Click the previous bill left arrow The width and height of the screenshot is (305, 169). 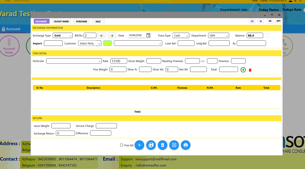click(102, 36)
